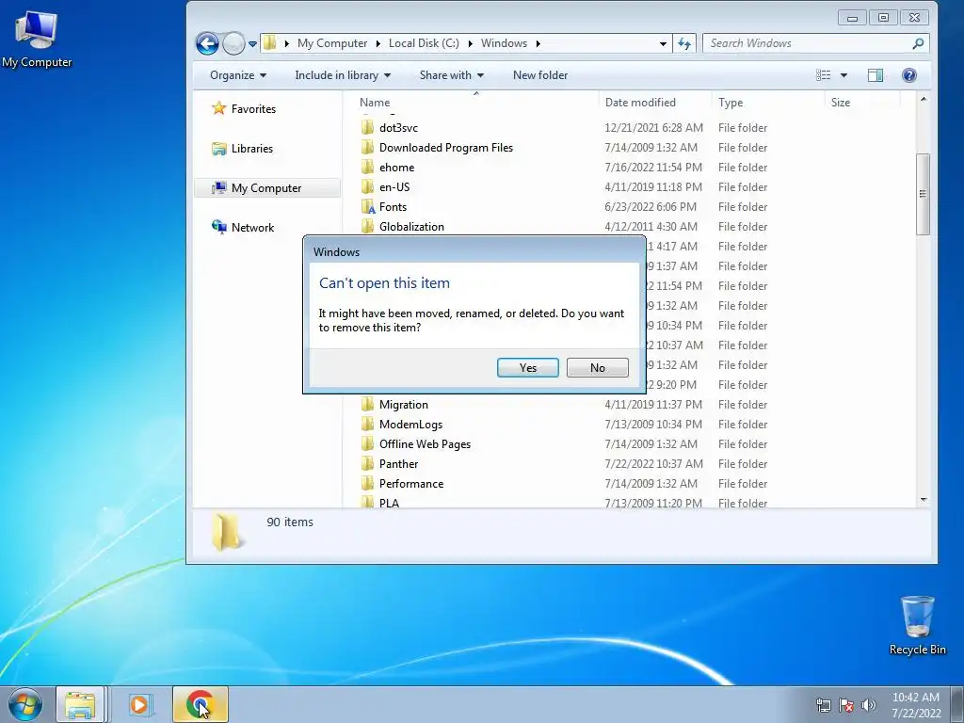Click the Forward navigation arrow in Explorer
Viewport: 964px width, 723px height.
click(233, 43)
